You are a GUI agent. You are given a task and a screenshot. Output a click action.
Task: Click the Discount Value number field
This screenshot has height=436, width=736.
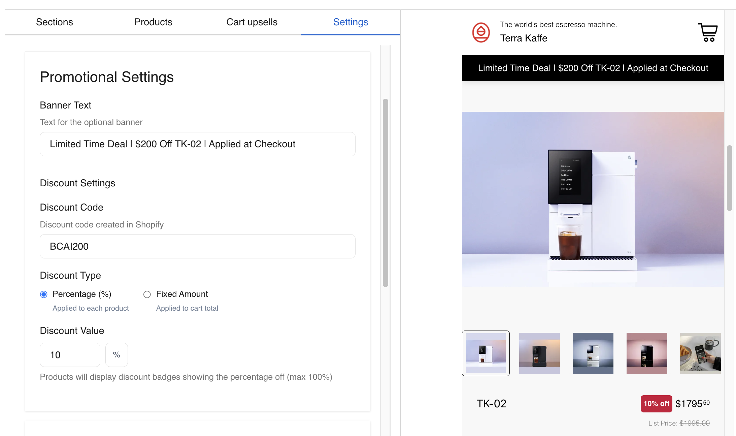[70, 355]
